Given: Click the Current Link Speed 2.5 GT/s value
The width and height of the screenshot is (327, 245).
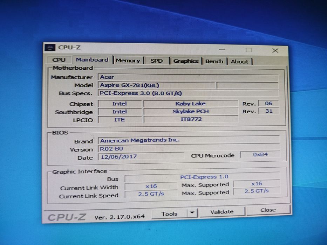Looking at the screenshot, I should coord(151,194).
